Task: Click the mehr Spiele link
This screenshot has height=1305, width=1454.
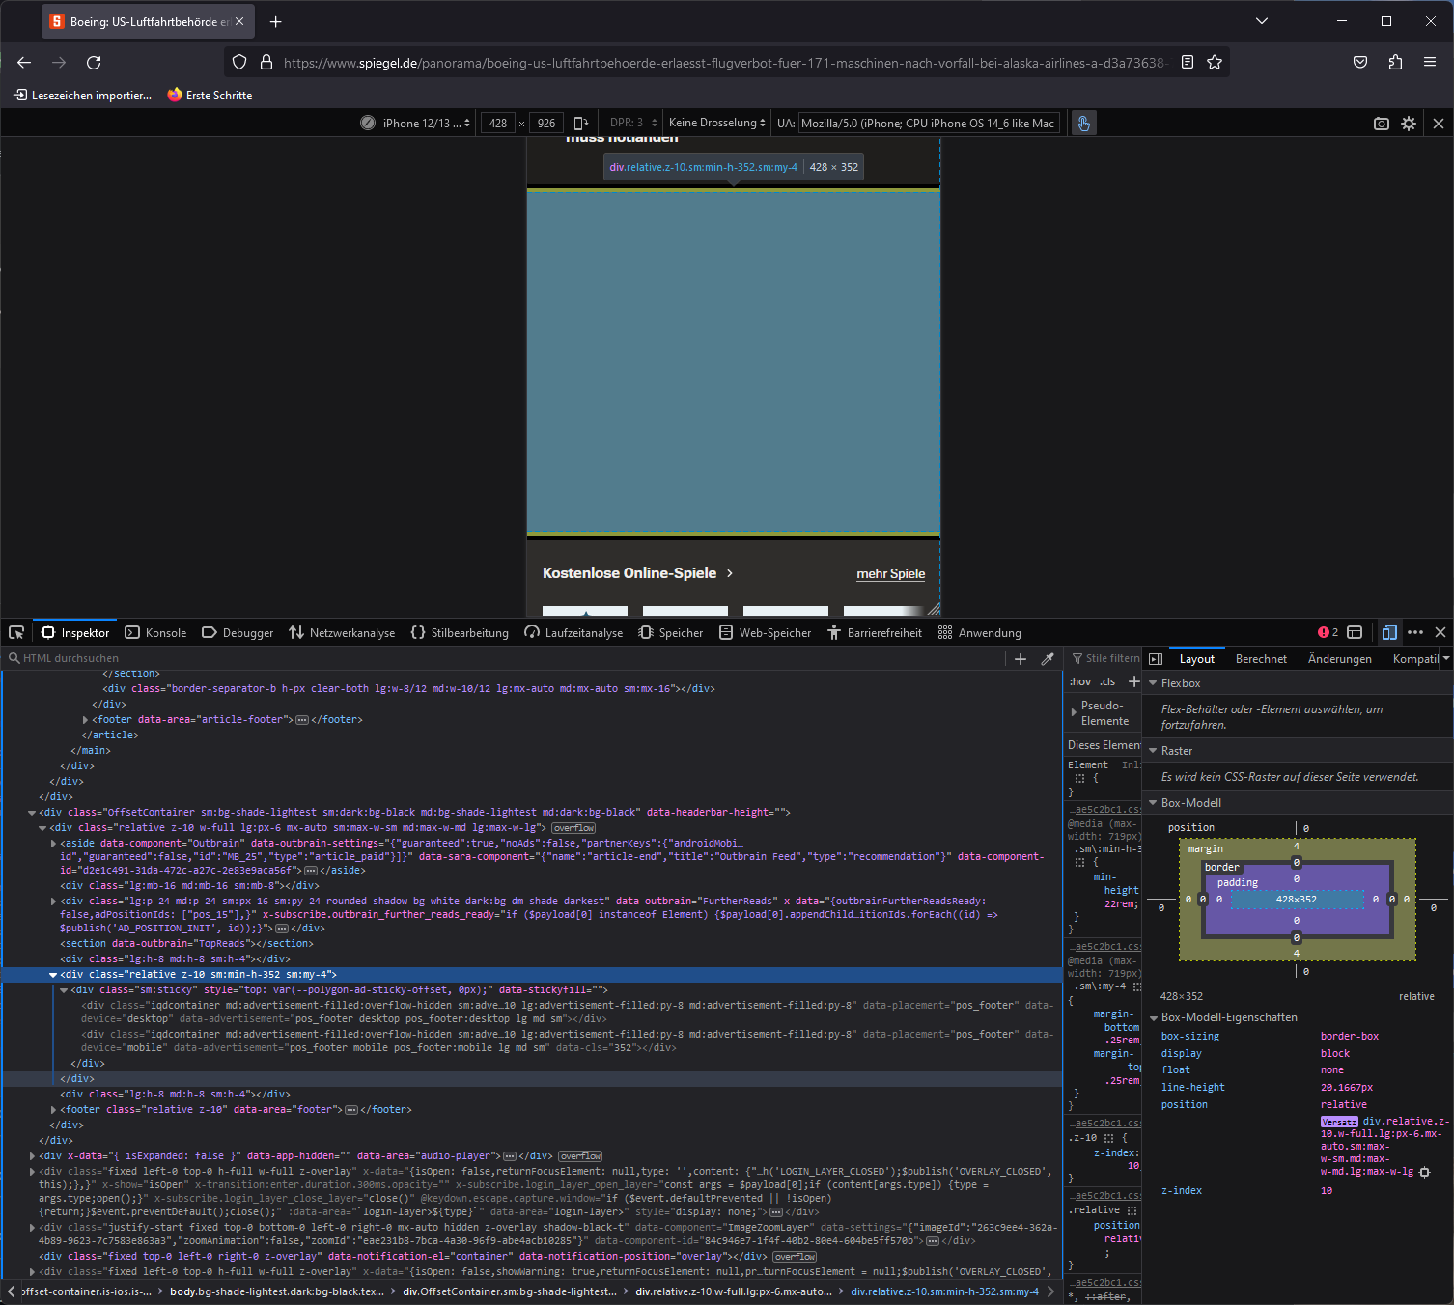Action: tap(890, 574)
